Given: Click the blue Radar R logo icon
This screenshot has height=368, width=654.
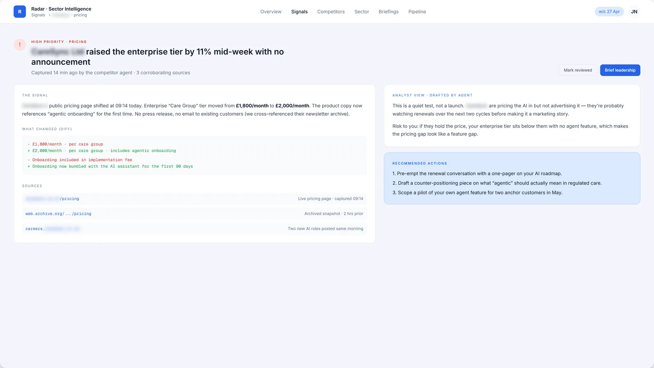Looking at the screenshot, I should tap(20, 11).
